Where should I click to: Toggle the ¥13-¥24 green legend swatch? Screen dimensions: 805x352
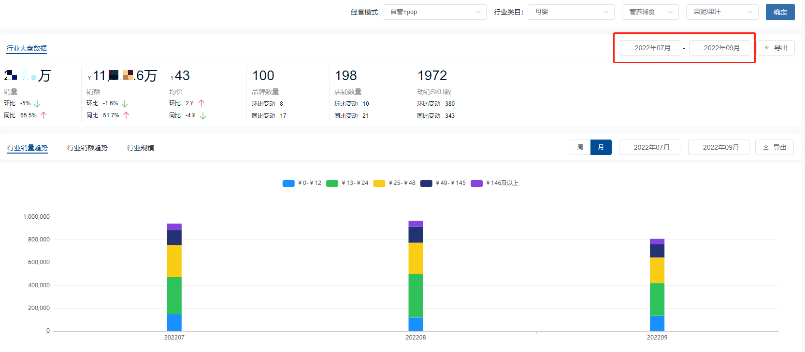pos(332,183)
